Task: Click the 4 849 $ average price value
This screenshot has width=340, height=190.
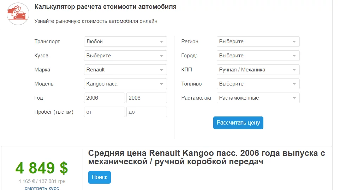Action: pos(42,168)
